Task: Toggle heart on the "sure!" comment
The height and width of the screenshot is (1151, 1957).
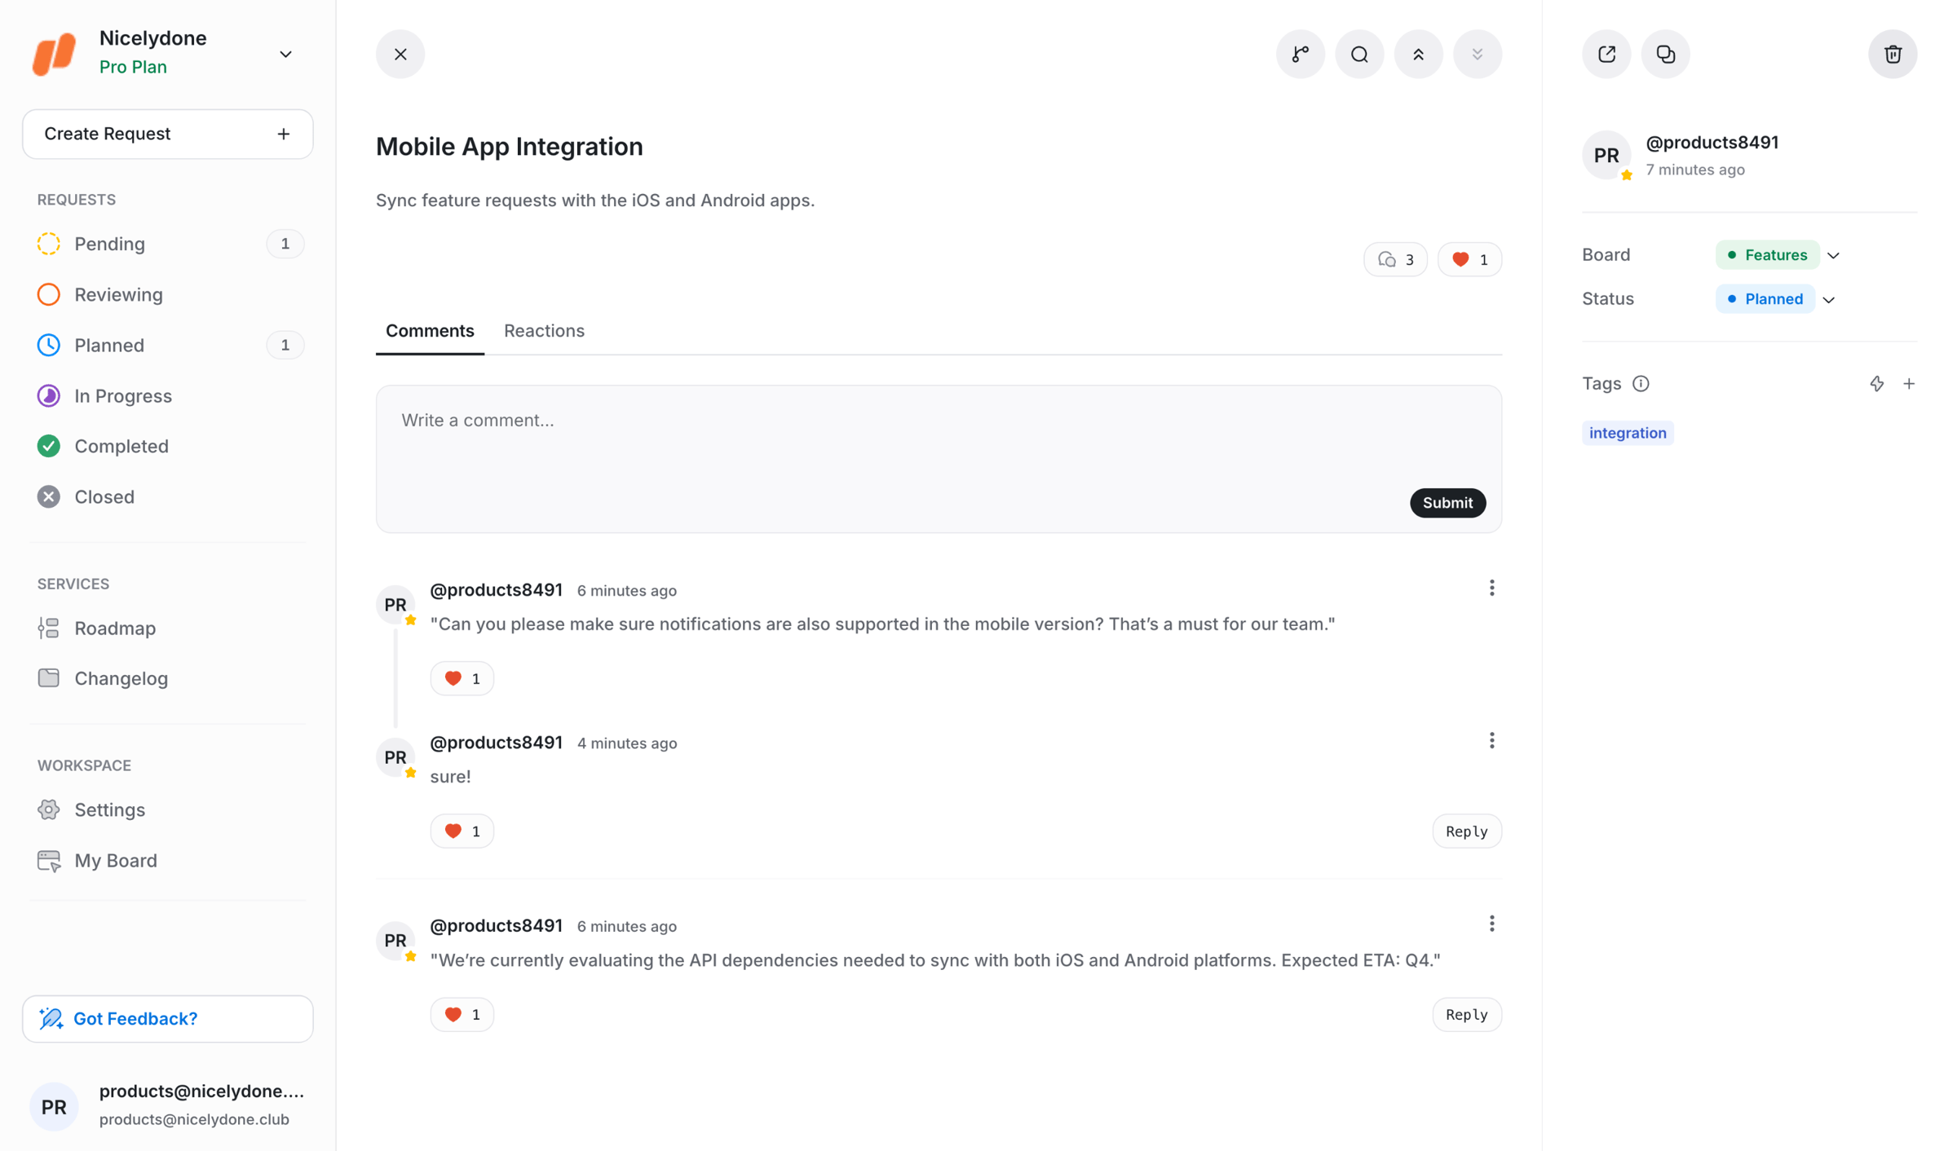Action: pyautogui.click(x=462, y=831)
